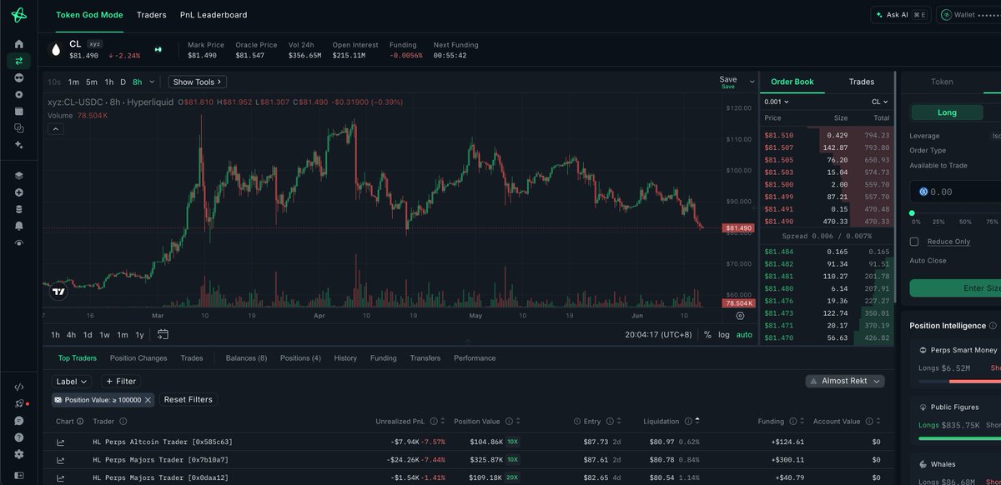Open the 0.001 price grouping dropdown
Image resolution: width=1001 pixels, height=485 pixels.
pos(777,102)
